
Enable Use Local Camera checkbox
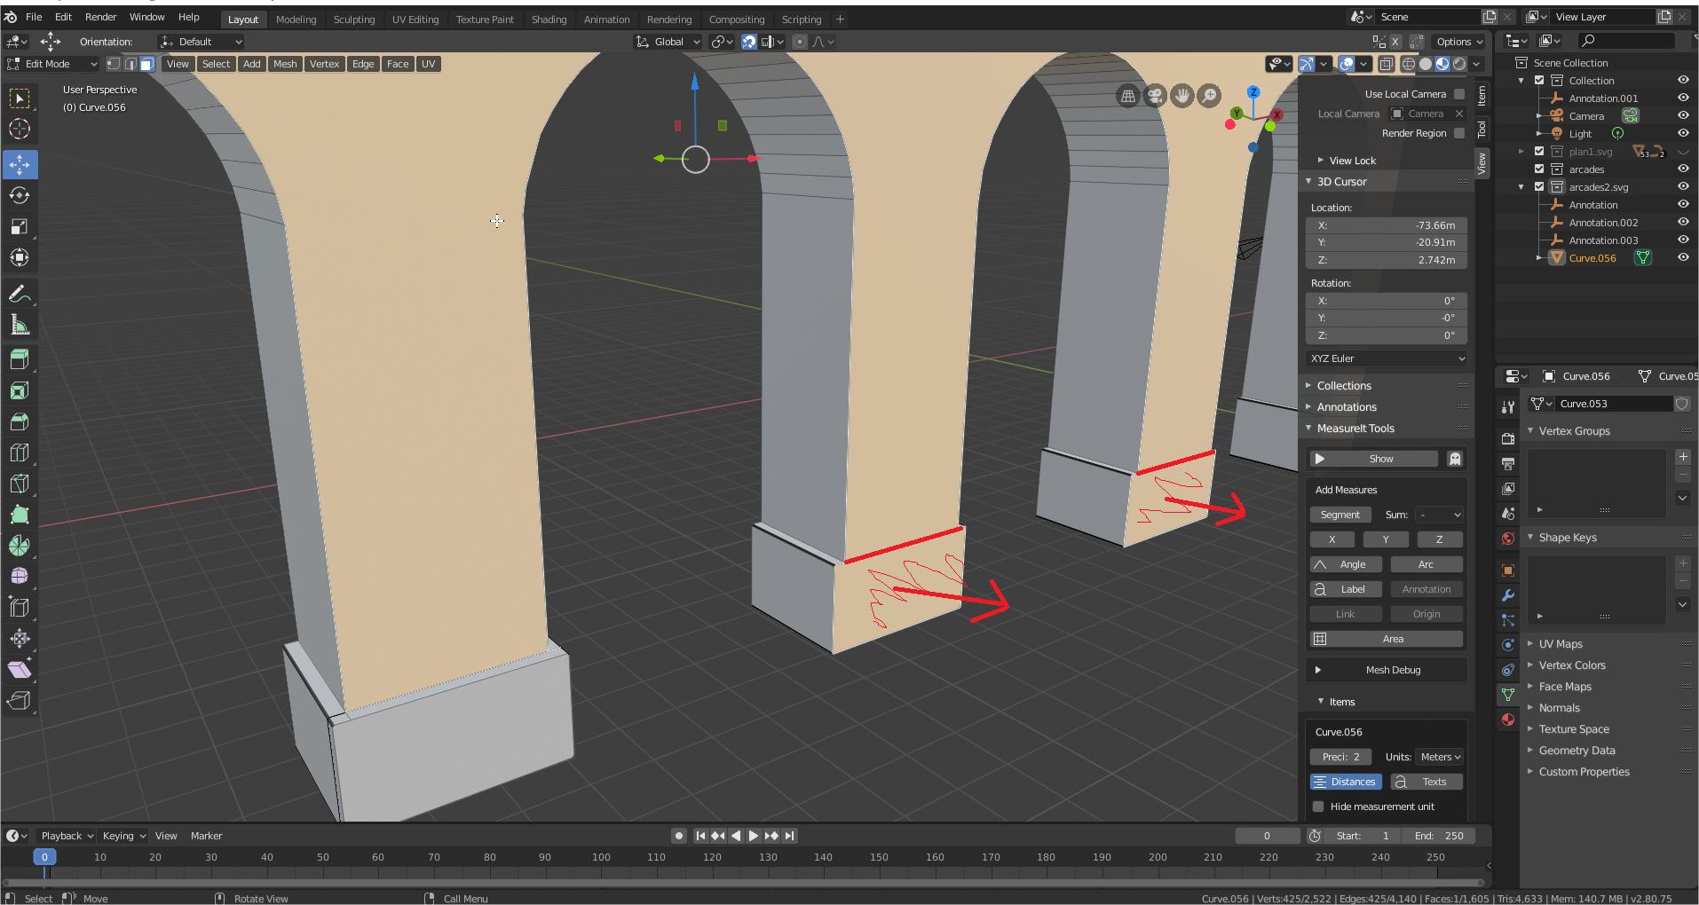click(1459, 94)
